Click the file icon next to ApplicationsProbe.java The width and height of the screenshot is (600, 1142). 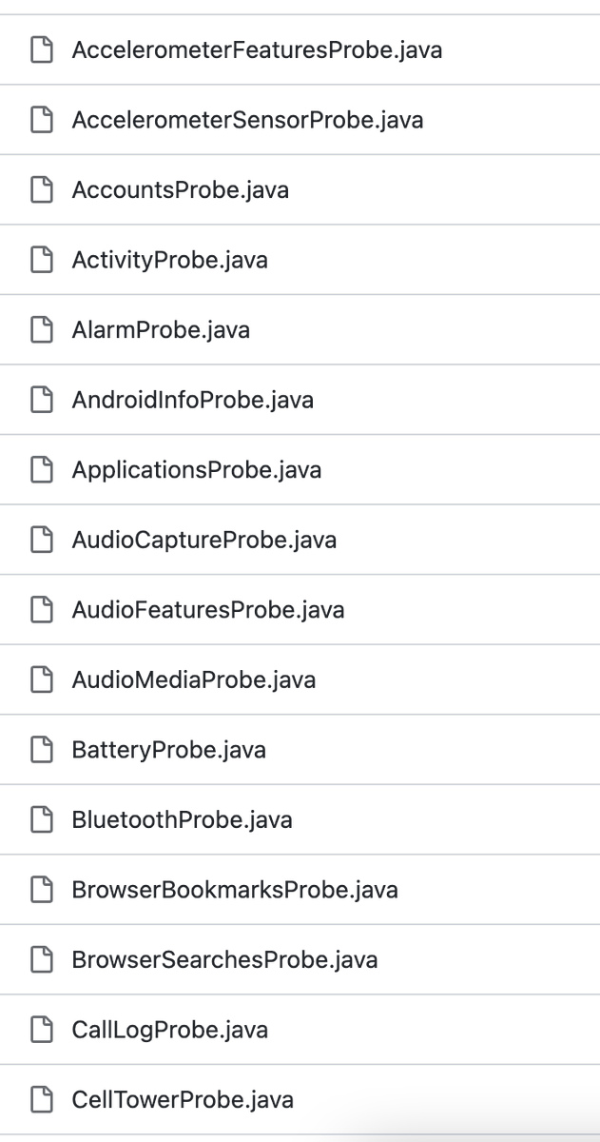pos(41,470)
